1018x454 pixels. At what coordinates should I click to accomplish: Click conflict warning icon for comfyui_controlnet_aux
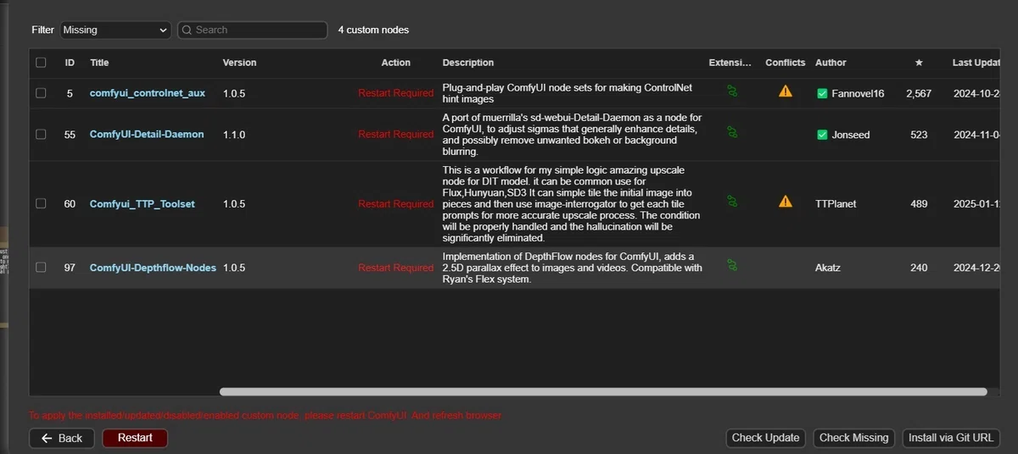tap(786, 91)
